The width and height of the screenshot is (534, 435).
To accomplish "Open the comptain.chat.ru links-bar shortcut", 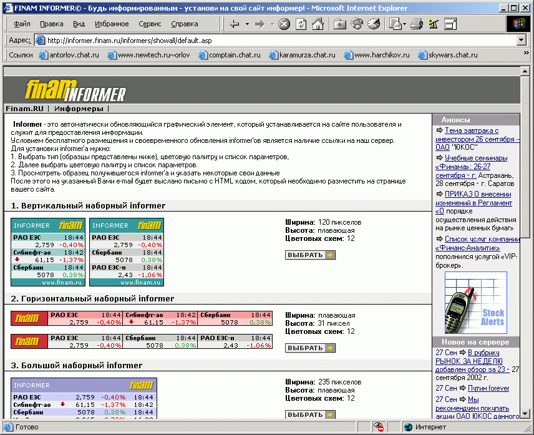I will (x=230, y=55).
